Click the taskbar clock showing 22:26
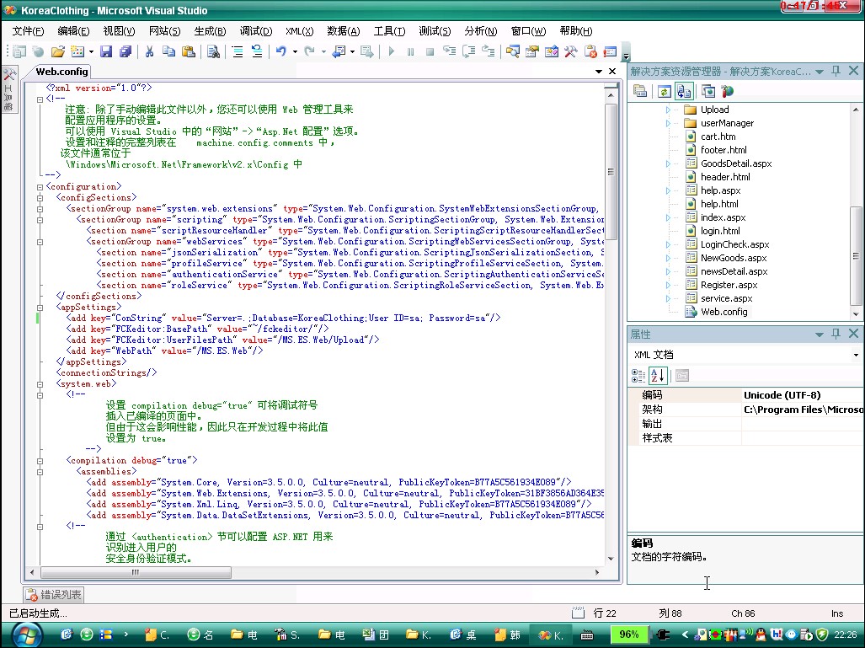The image size is (865, 648). (845, 635)
